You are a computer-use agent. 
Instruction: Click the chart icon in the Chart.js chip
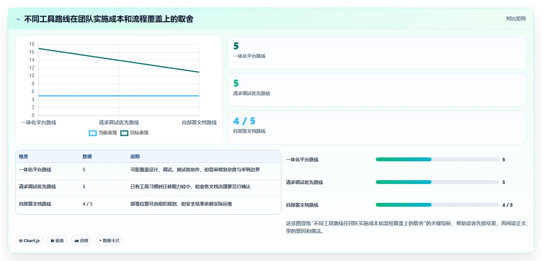21,241
